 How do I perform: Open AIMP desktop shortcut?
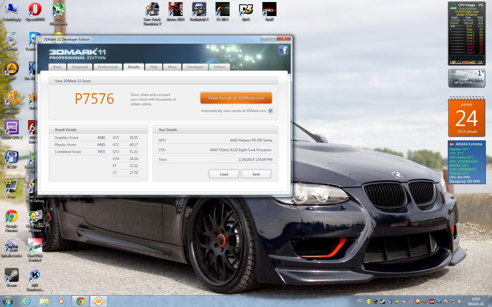[x=12, y=71]
